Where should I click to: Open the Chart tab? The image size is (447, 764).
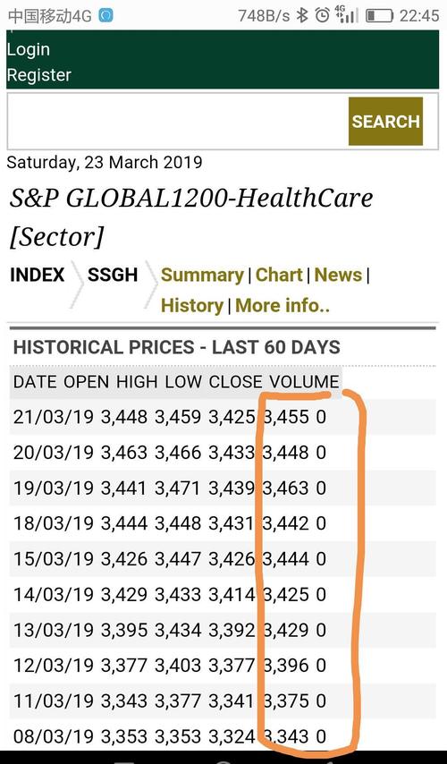[279, 275]
